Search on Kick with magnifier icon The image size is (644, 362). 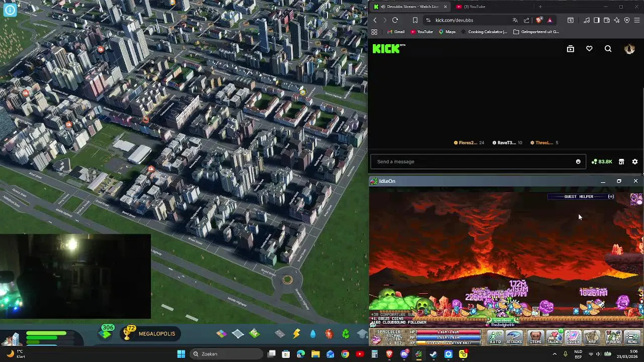click(x=608, y=49)
